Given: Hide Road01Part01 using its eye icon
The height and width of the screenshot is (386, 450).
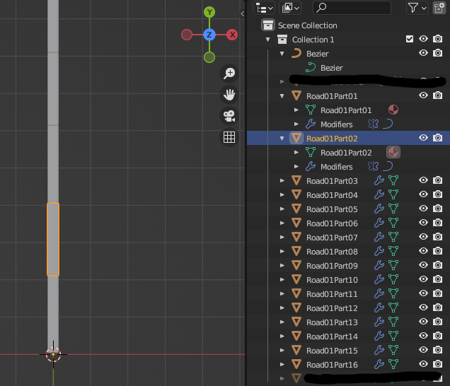Looking at the screenshot, I should coord(423,95).
